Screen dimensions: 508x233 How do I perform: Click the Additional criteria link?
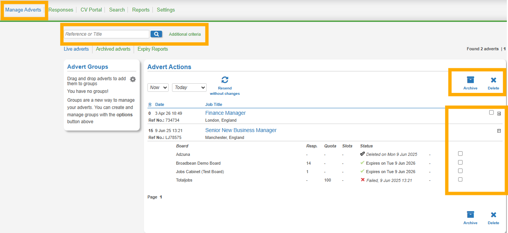[x=185, y=34]
